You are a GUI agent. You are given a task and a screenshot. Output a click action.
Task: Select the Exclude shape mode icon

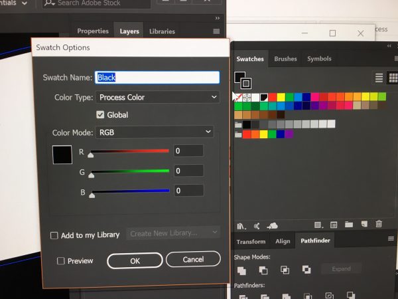306,270
